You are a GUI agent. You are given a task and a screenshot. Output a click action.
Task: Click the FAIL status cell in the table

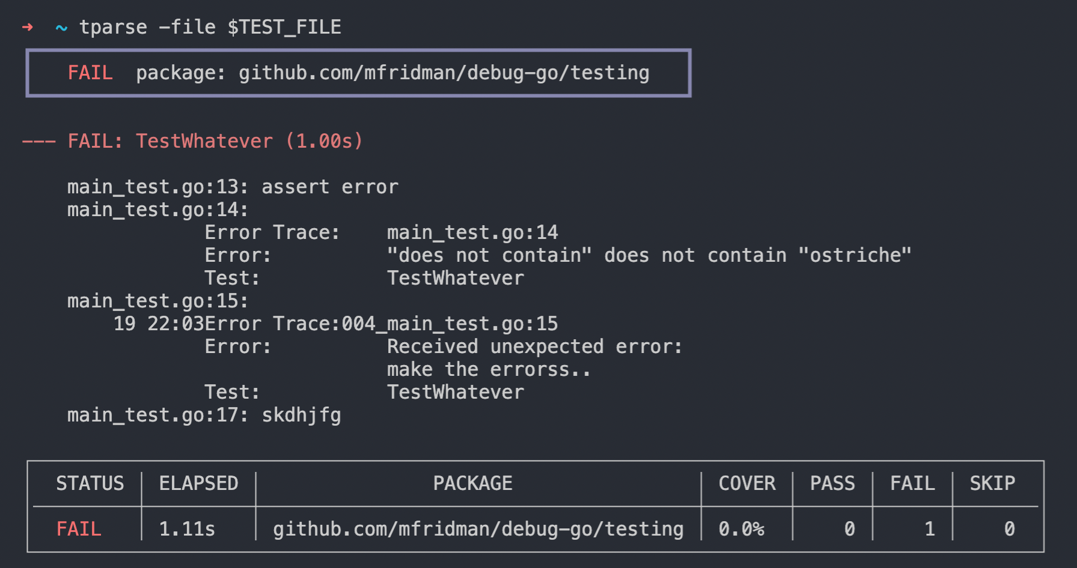click(79, 529)
